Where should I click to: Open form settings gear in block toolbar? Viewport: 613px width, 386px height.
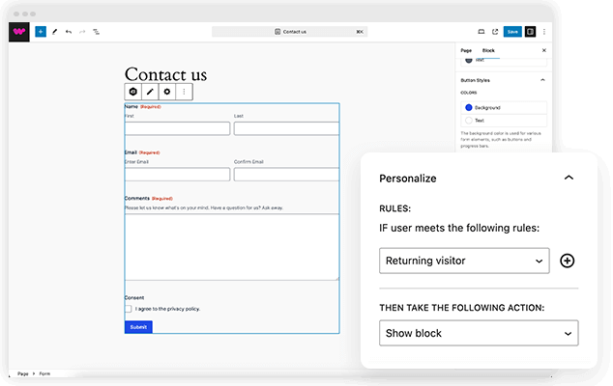167,92
